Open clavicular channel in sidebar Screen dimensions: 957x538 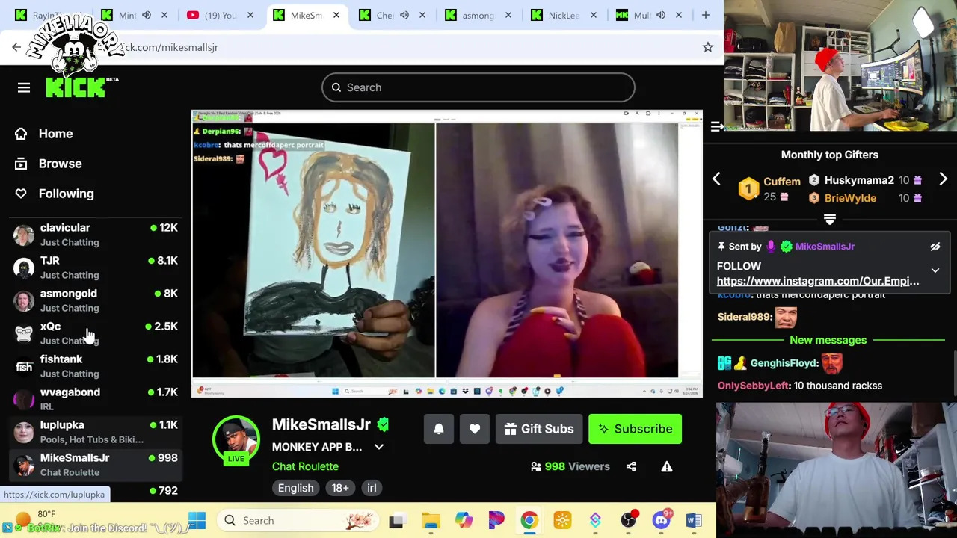[x=96, y=235]
